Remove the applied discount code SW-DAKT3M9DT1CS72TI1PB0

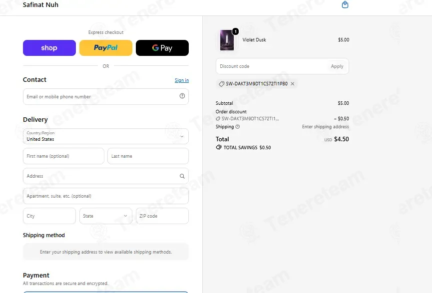pyautogui.click(x=293, y=84)
